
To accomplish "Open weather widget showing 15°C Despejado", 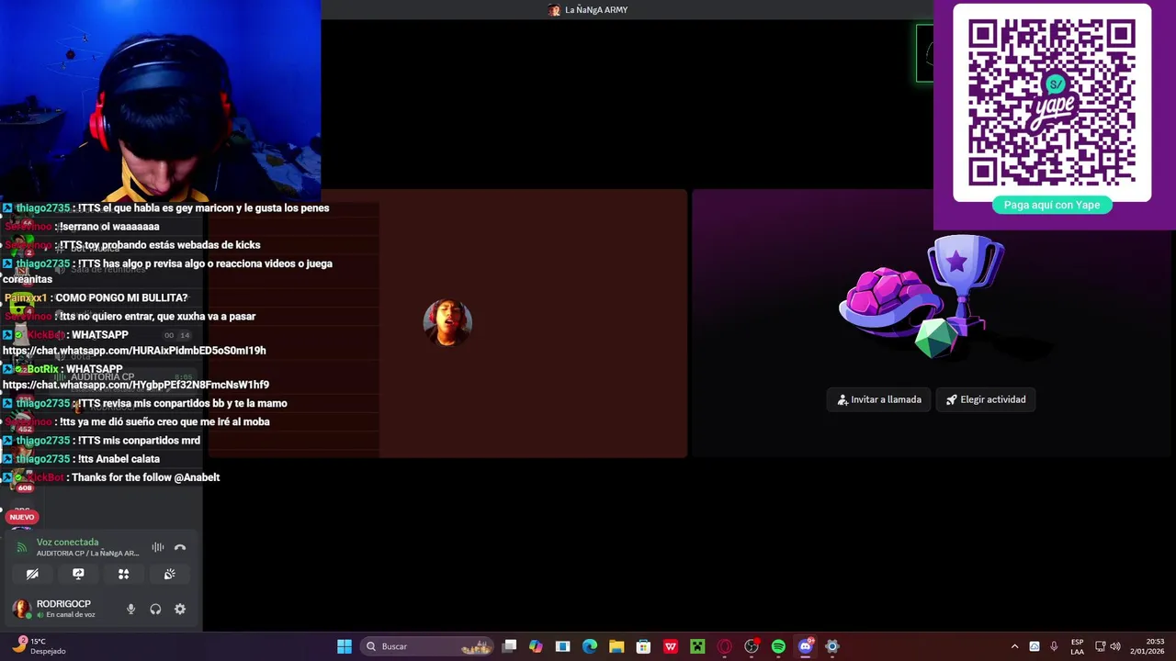I will coord(38,646).
